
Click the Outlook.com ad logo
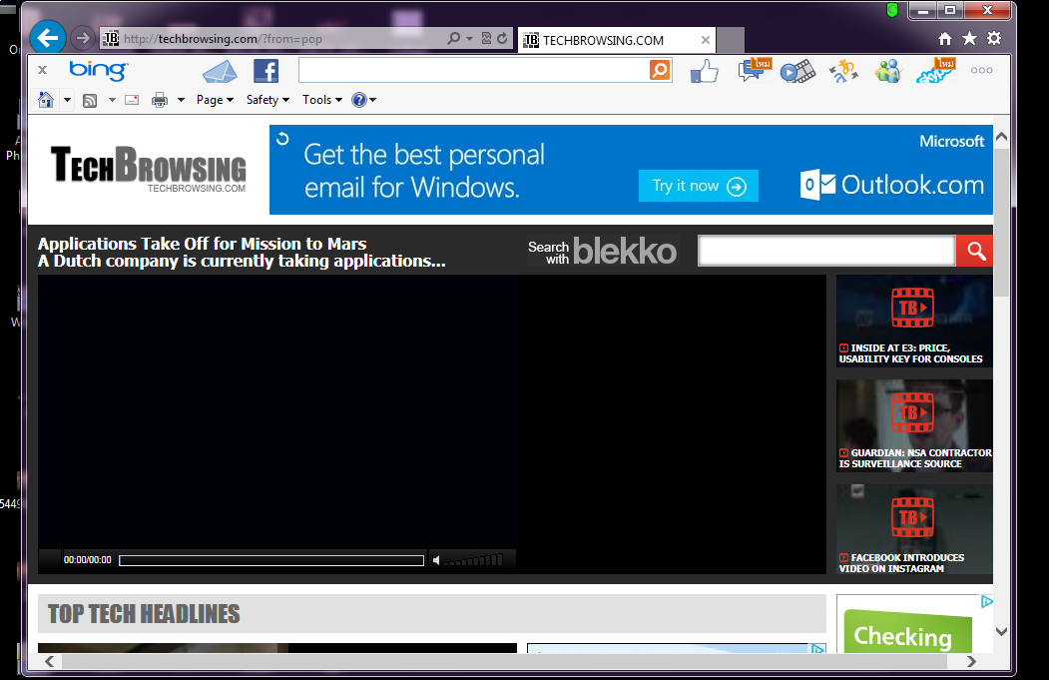click(x=892, y=185)
